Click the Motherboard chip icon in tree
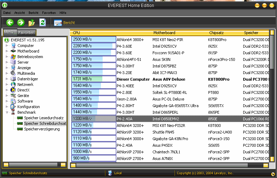The width and height of the screenshot is (277, 178). (x=13, y=51)
